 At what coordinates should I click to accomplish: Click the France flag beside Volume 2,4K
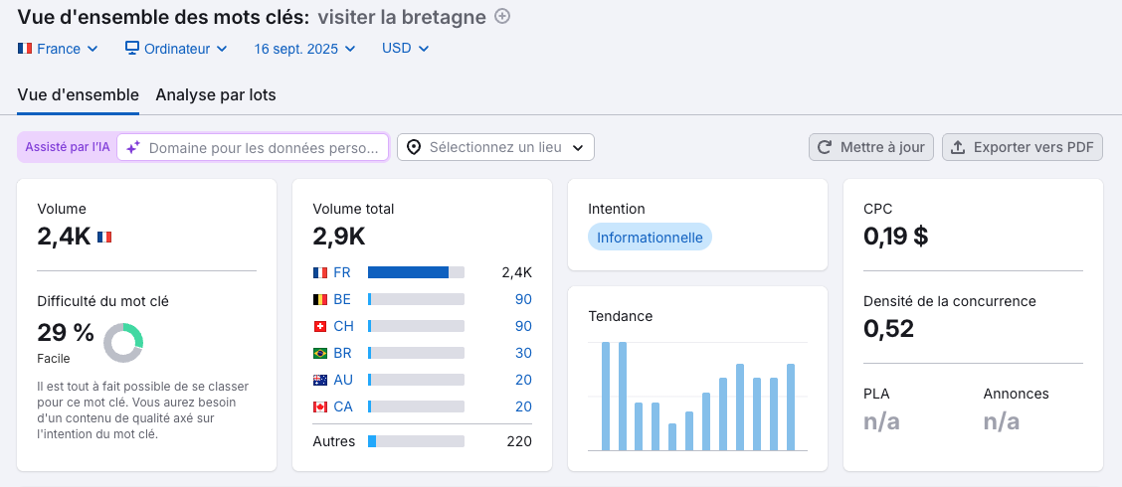(104, 237)
